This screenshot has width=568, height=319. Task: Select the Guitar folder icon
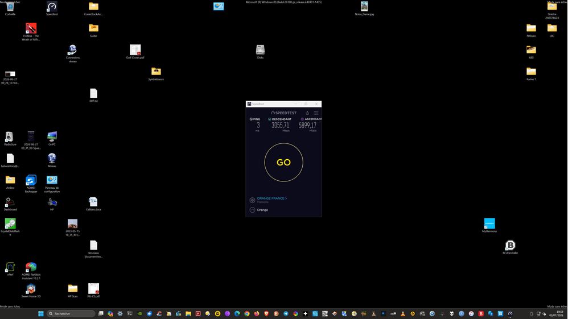click(x=93, y=30)
